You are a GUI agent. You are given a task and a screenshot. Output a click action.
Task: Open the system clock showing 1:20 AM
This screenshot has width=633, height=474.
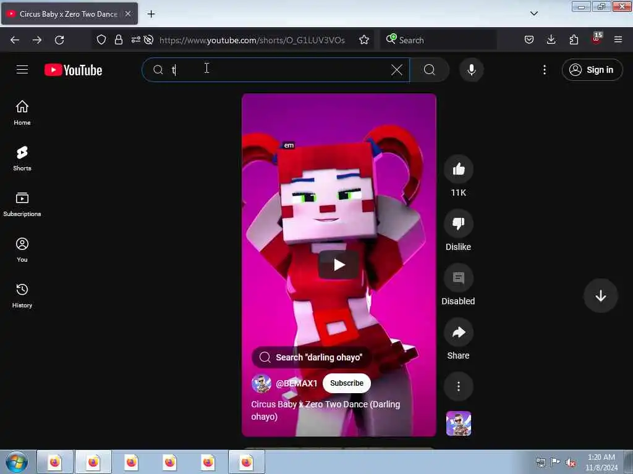[x=601, y=462]
